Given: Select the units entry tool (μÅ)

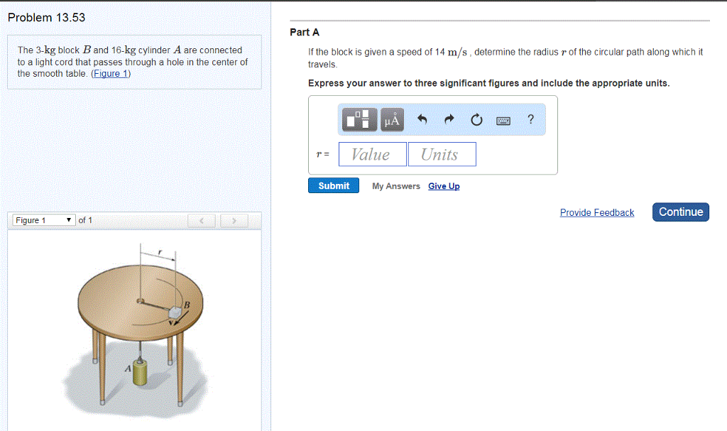Looking at the screenshot, I should pos(391,119).
